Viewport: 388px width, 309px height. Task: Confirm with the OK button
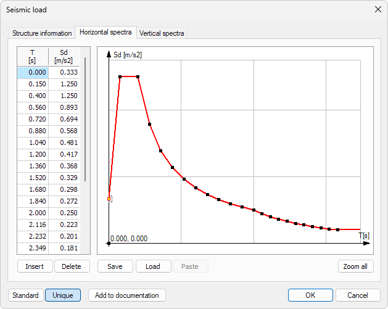[310, 295]
